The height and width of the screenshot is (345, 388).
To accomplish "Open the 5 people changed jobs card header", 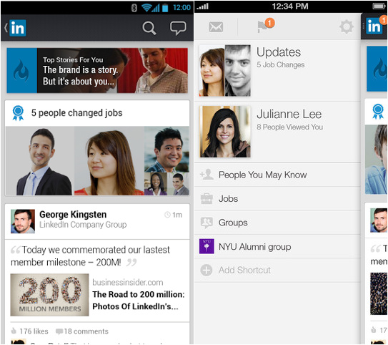I will coord(97,113).
